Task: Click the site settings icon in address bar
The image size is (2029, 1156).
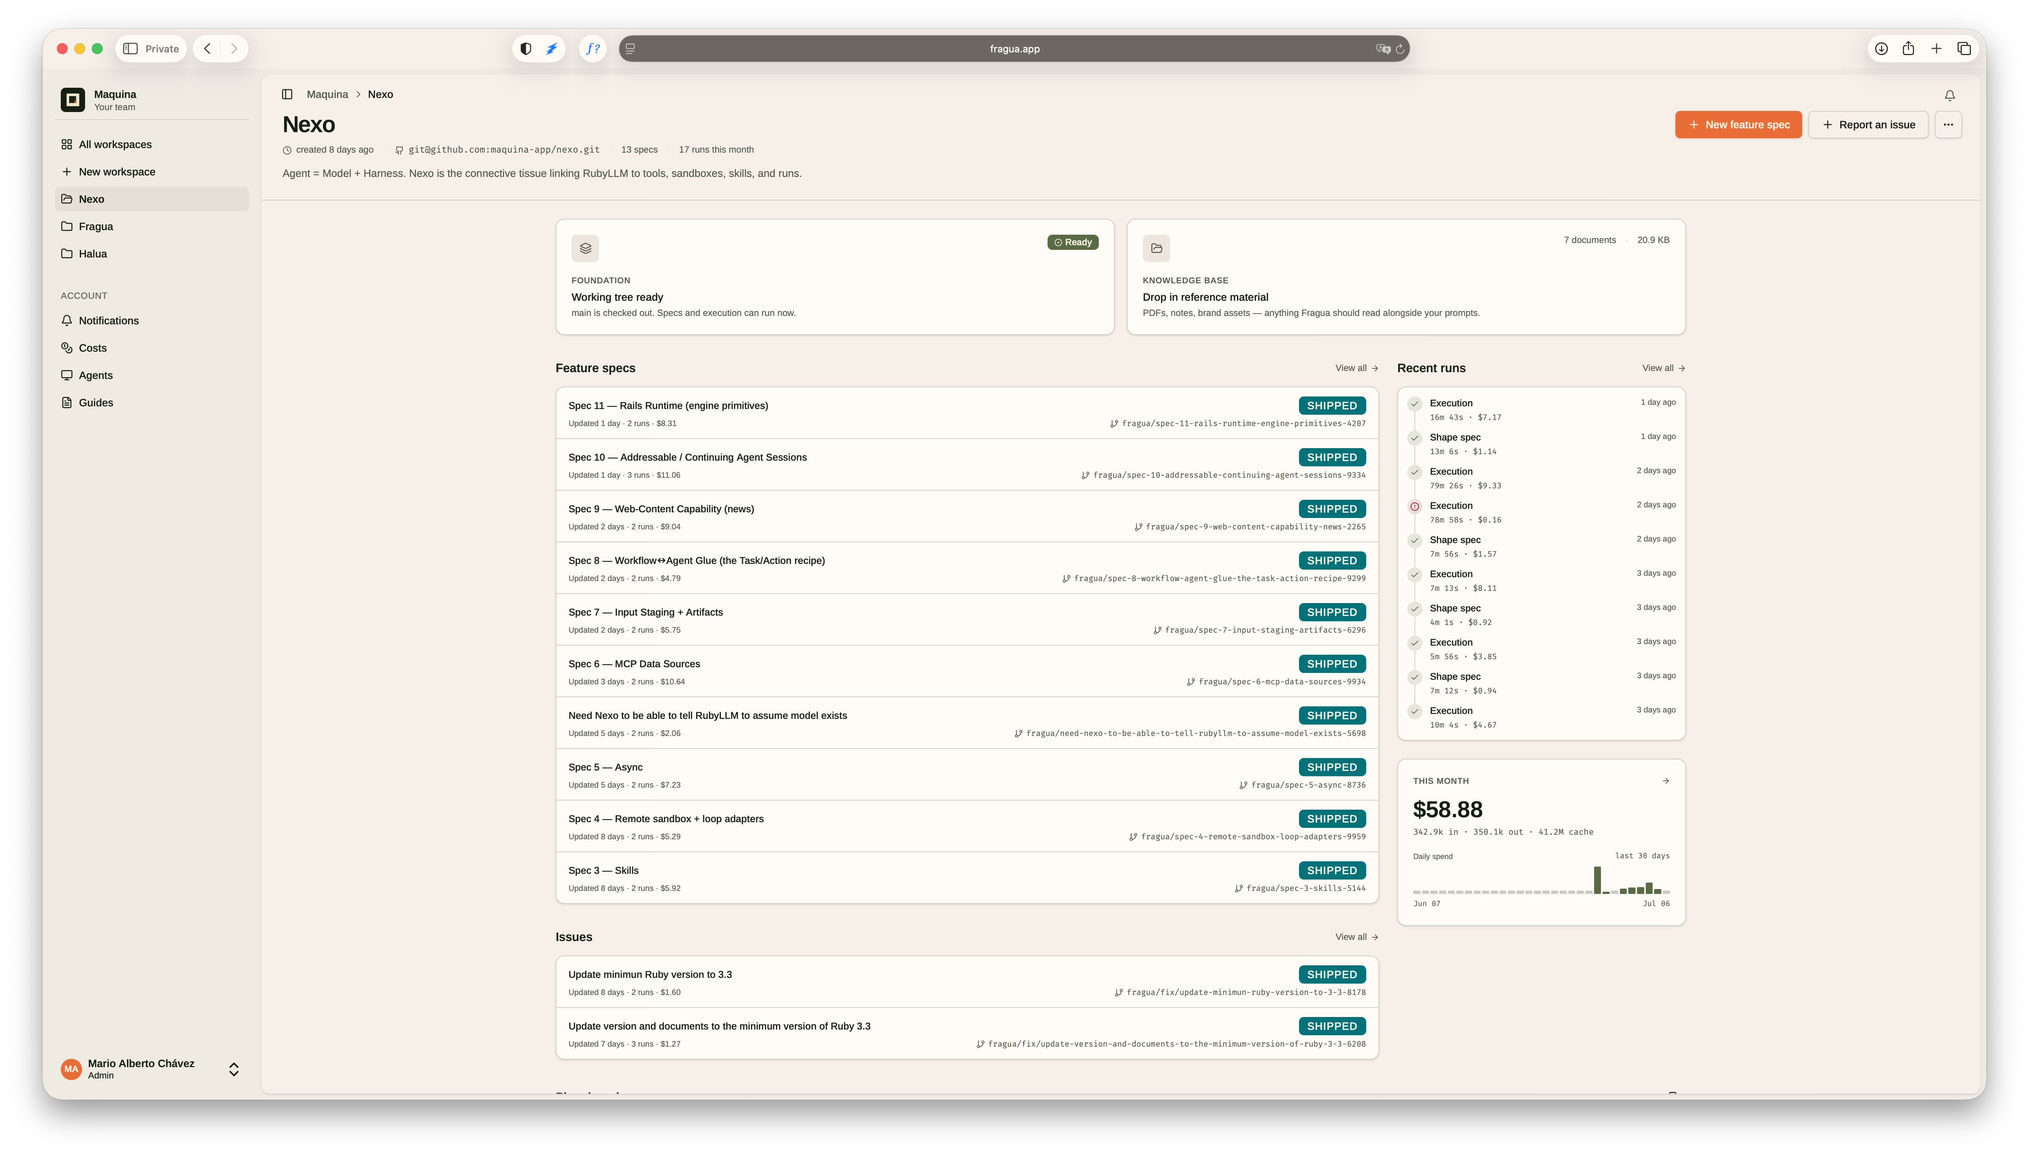Action: click(630, 49)
